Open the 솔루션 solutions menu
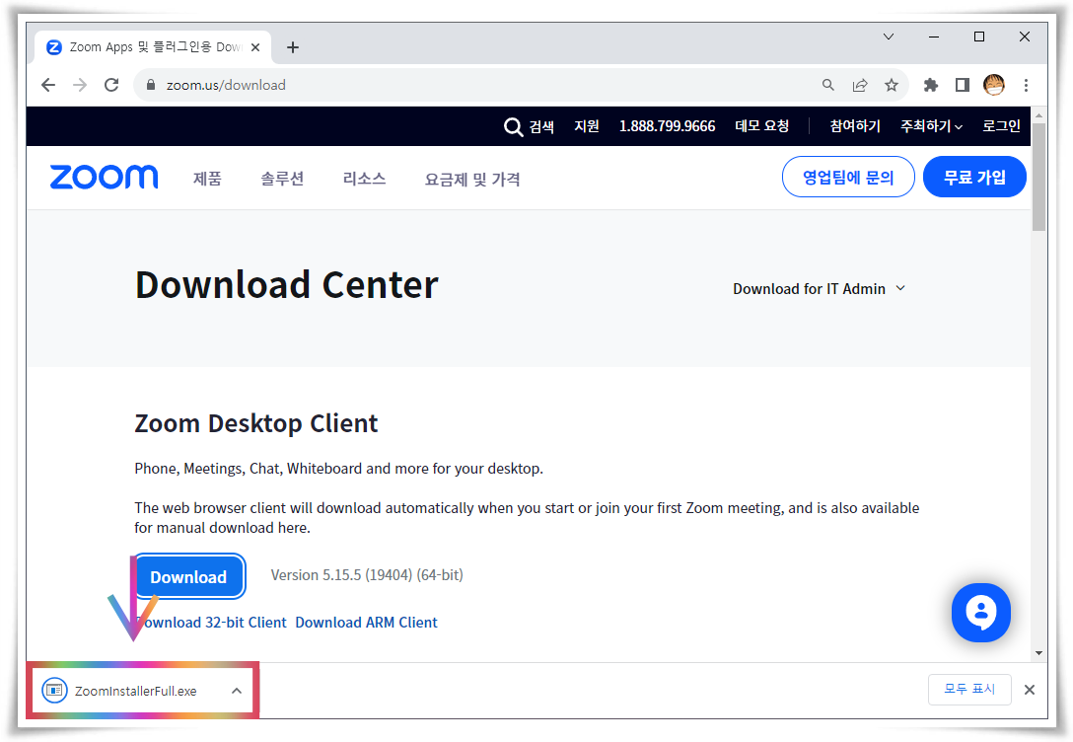Screen dimensions: 1073x742 [x=282, y=179]
